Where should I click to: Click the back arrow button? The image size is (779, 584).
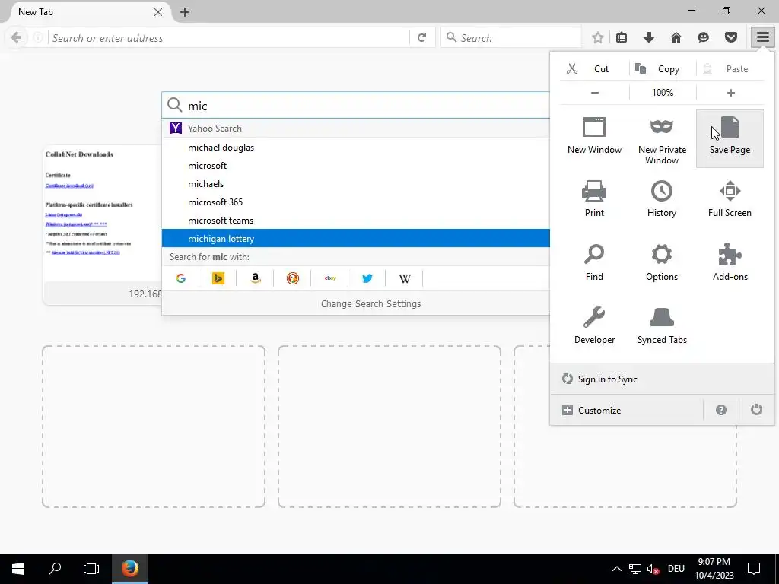16,38
